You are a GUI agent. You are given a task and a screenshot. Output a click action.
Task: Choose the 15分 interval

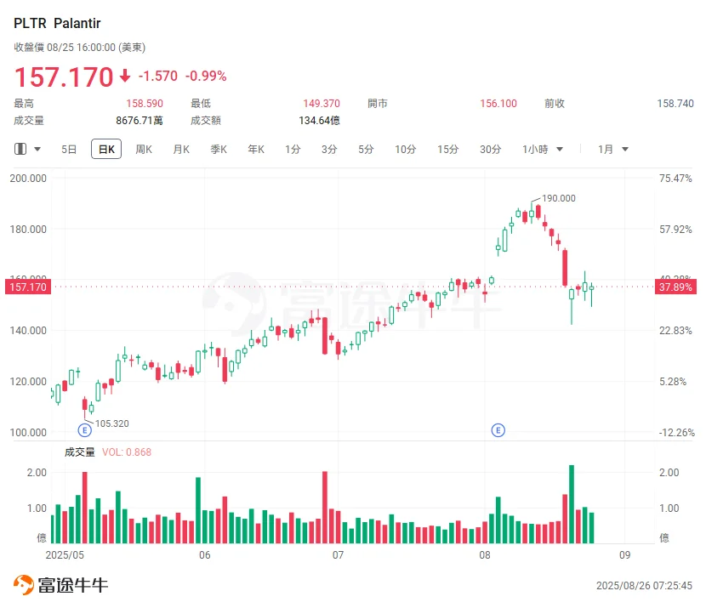point(448,150)
